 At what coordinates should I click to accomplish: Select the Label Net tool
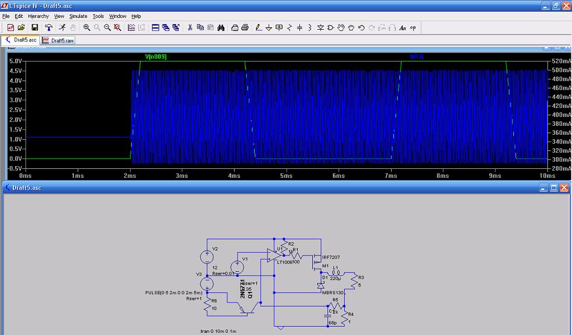click(279, 28)
